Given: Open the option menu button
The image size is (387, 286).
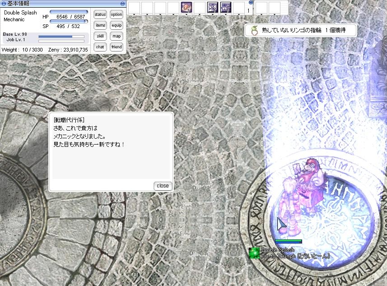Looking at the screenshot, I should tap(116, 14).
